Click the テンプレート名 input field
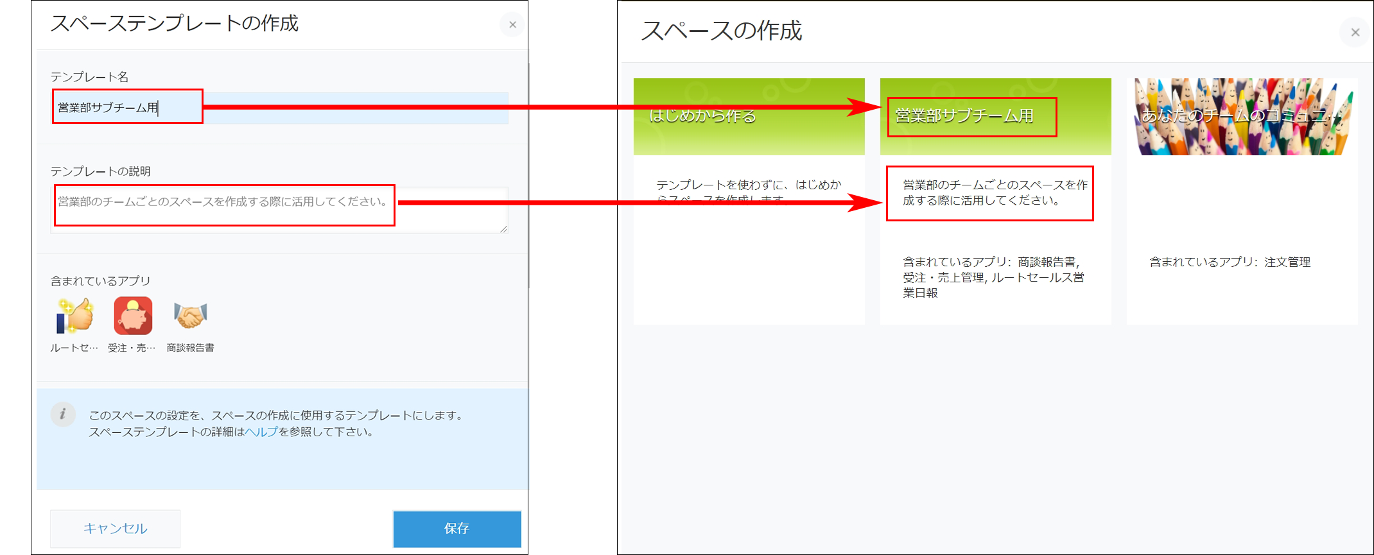Image resolution: width=1374 pixels, height=555 pixels. click(280, 107)
